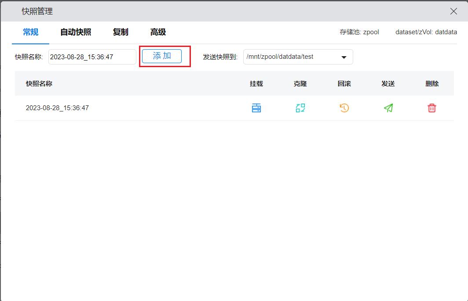Click the orange rollback icon
Image resolution: width=468 pixels, height=301 pixels.
click(344, 108)
